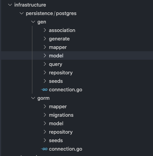Click the Go icon of connection.go under gen
This screenshot has height=156, width=153.
pos(44,90)
